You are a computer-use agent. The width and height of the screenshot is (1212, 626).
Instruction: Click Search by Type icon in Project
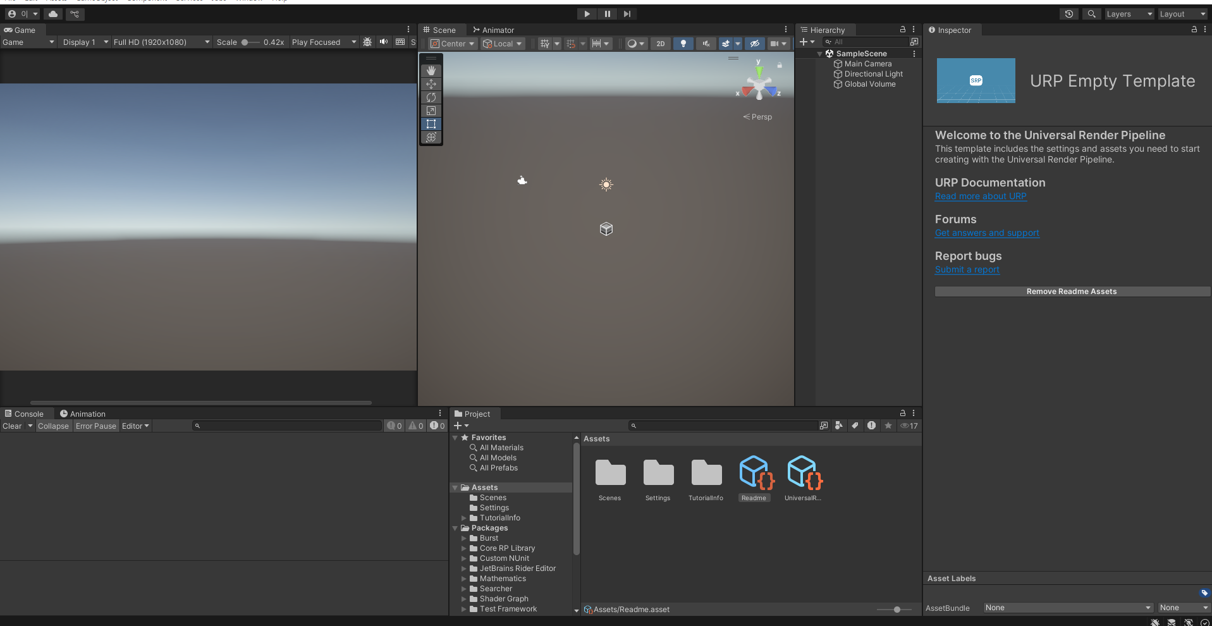(x=839, y=426)
